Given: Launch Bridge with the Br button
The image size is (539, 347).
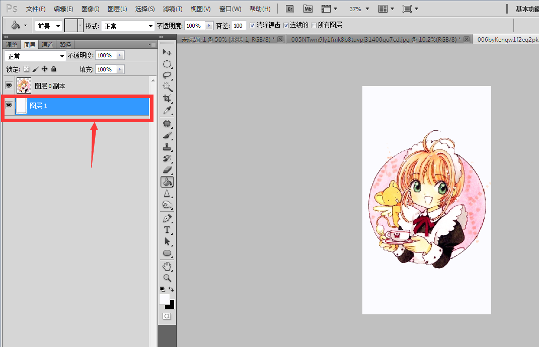Looking at the screenshot, I should [290, 9].
